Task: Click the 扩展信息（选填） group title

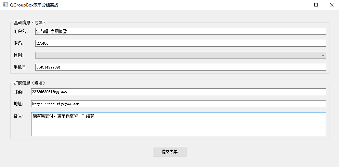Action: (29, 83)
